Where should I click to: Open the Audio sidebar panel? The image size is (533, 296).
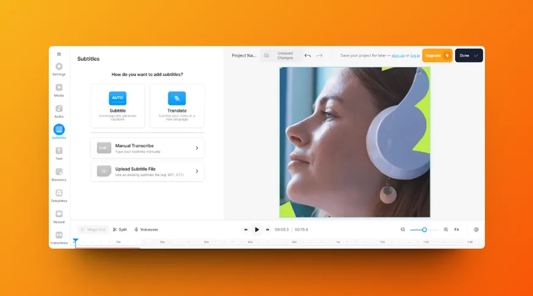[59, 111]
